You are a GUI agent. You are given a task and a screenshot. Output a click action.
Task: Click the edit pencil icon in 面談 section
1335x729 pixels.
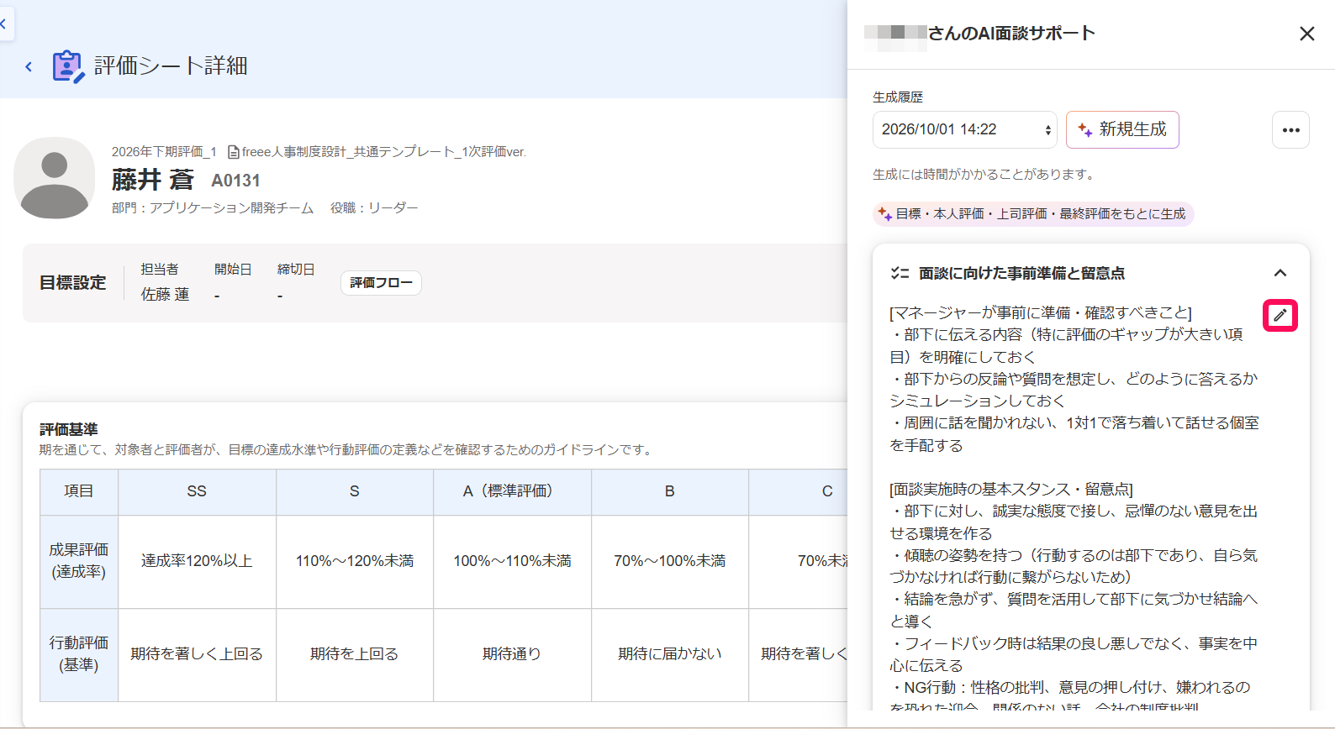pos(1280,315)
